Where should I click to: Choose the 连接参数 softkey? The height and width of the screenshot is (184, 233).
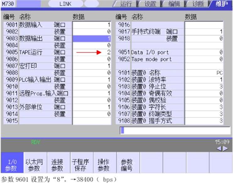pos(58,162)
